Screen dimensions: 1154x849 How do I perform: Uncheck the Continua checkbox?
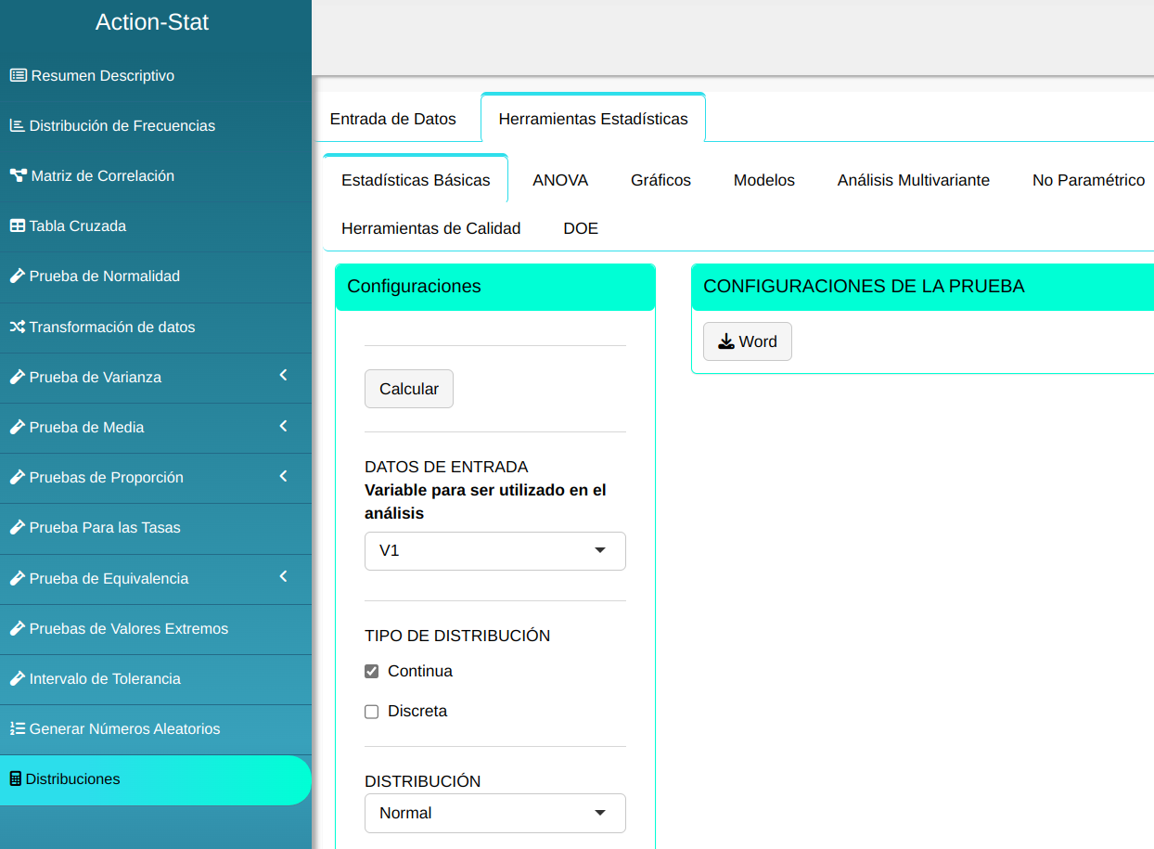(x=372, y=671)
